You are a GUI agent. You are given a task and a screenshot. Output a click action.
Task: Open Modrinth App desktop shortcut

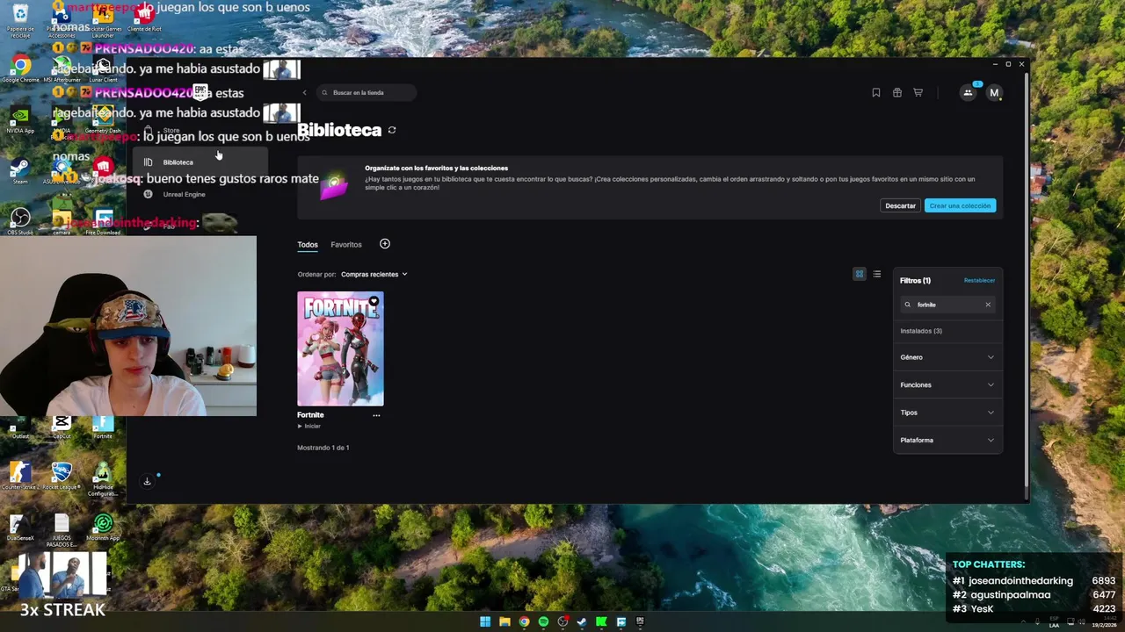click(103, 527)
